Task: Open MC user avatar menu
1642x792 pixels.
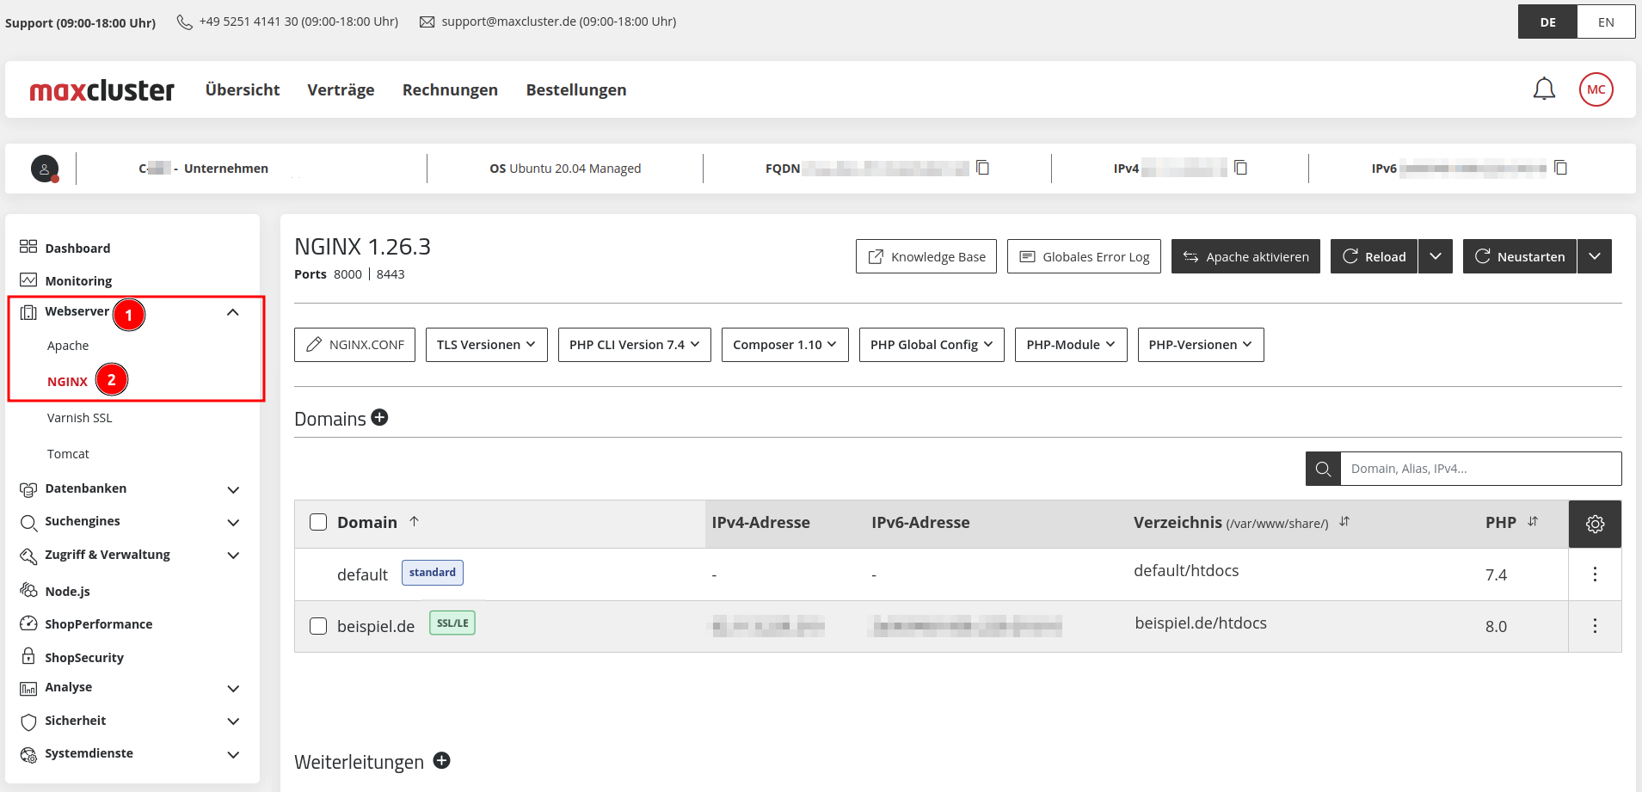Action: 1596,89
